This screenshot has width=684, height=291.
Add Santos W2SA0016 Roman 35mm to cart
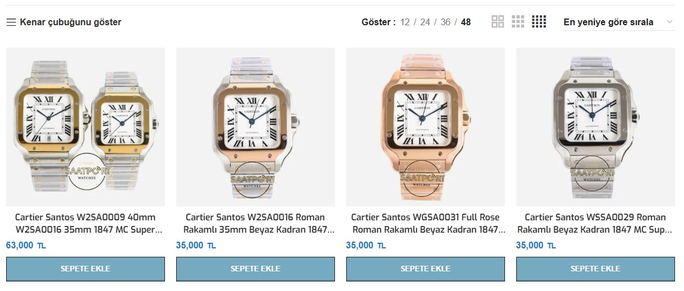pyautogui.click(x=255, y=269)
